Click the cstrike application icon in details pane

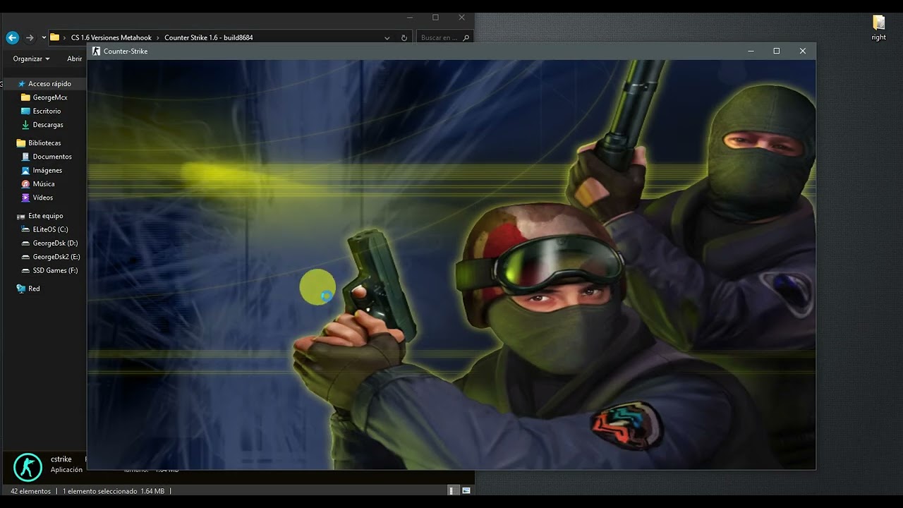pos(28,467)
